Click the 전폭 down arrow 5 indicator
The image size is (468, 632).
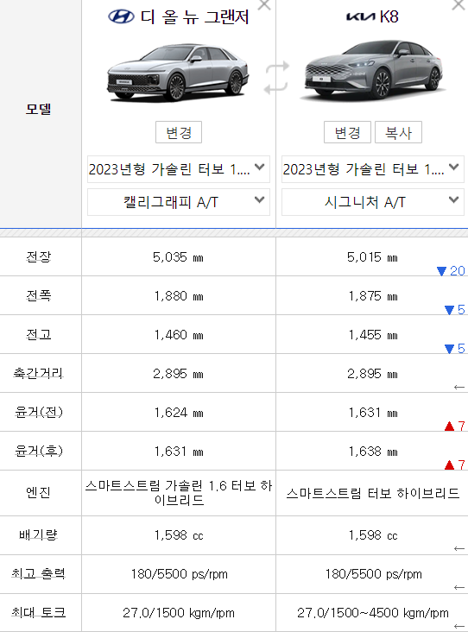455,310
